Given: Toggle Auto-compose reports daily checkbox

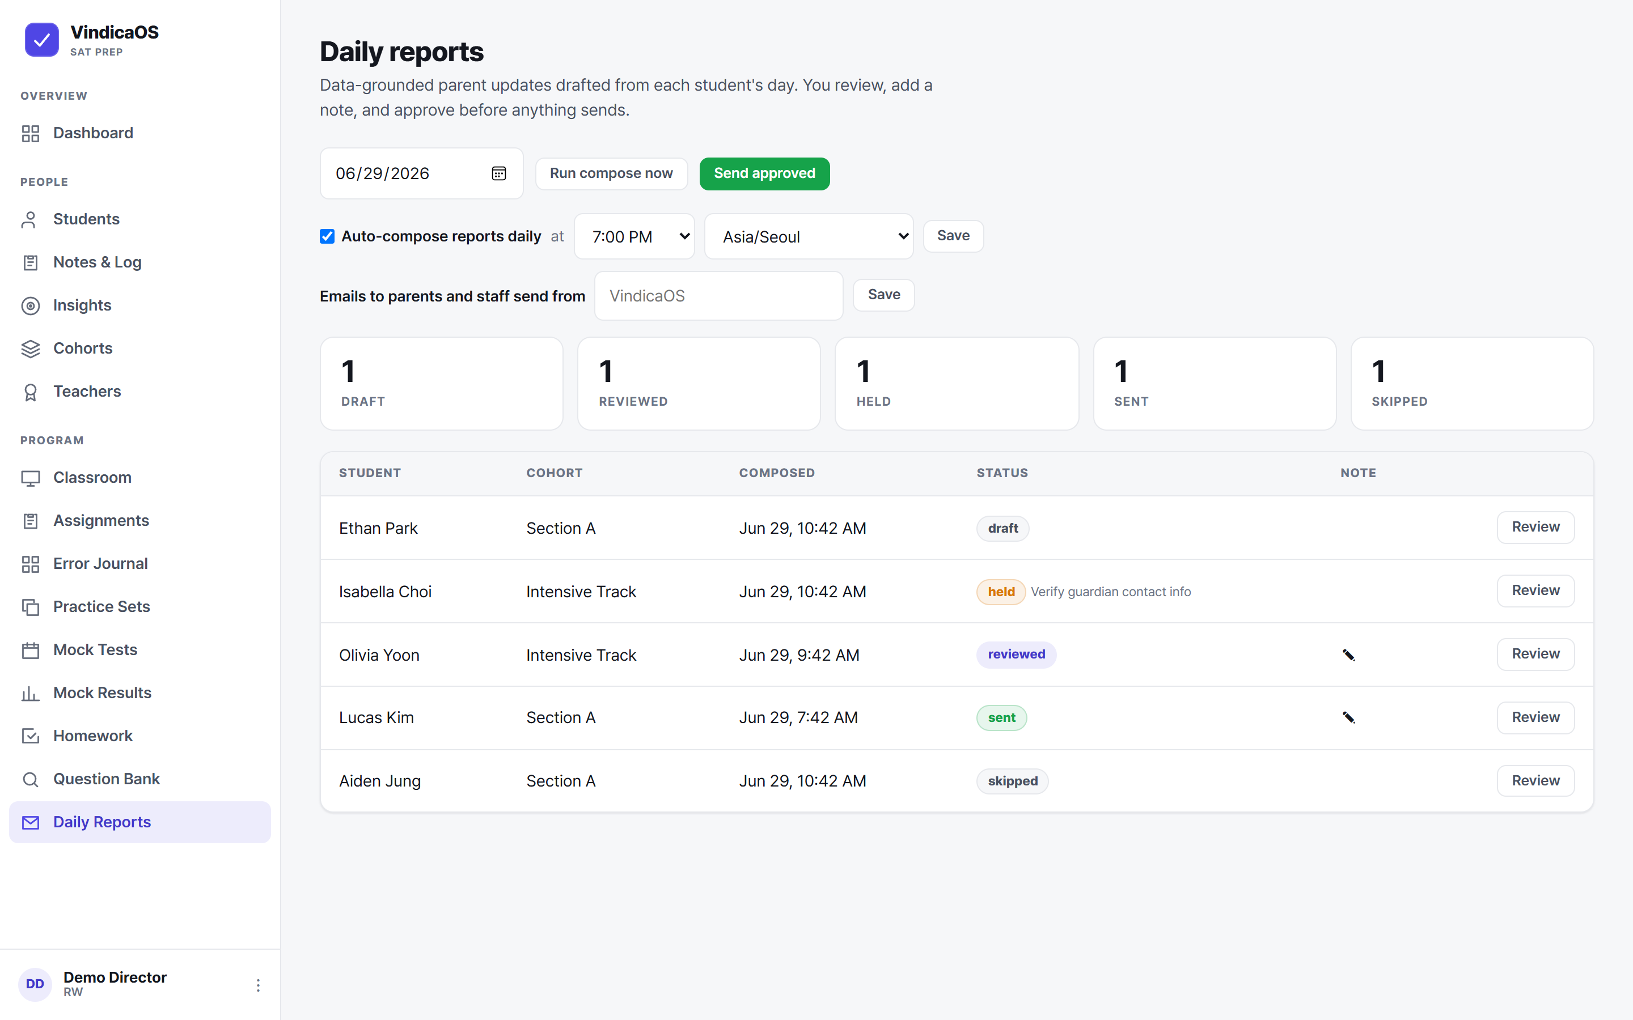Looking at the screenshot, I should tap(327, 236).
